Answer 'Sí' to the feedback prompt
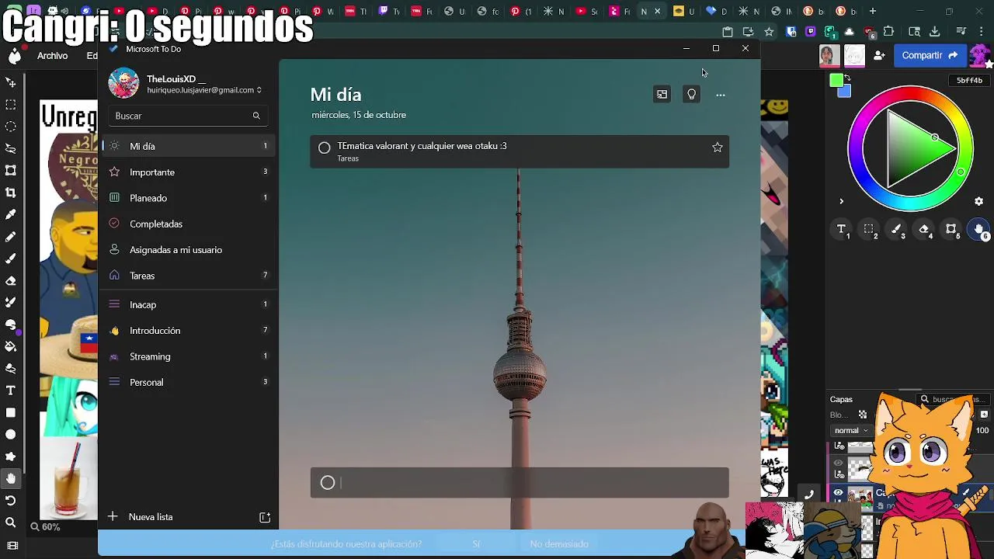Viewport: 994px width, 559px height. (476, 544)
